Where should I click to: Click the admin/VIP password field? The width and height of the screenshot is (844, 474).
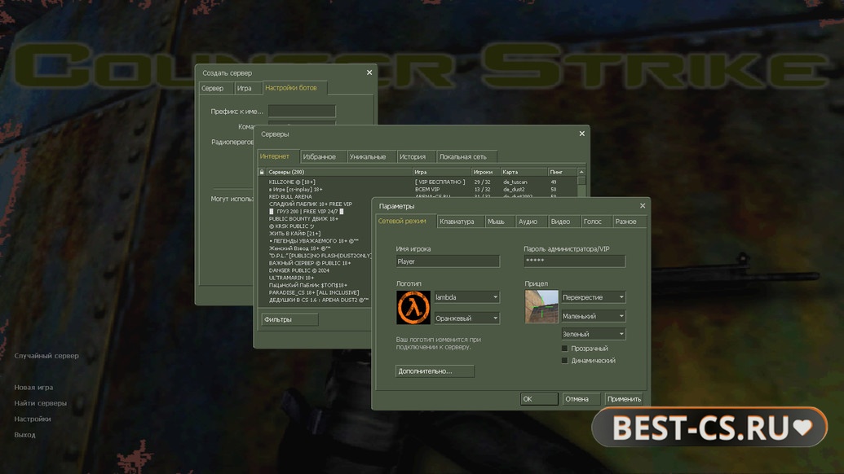coord(574,261)
